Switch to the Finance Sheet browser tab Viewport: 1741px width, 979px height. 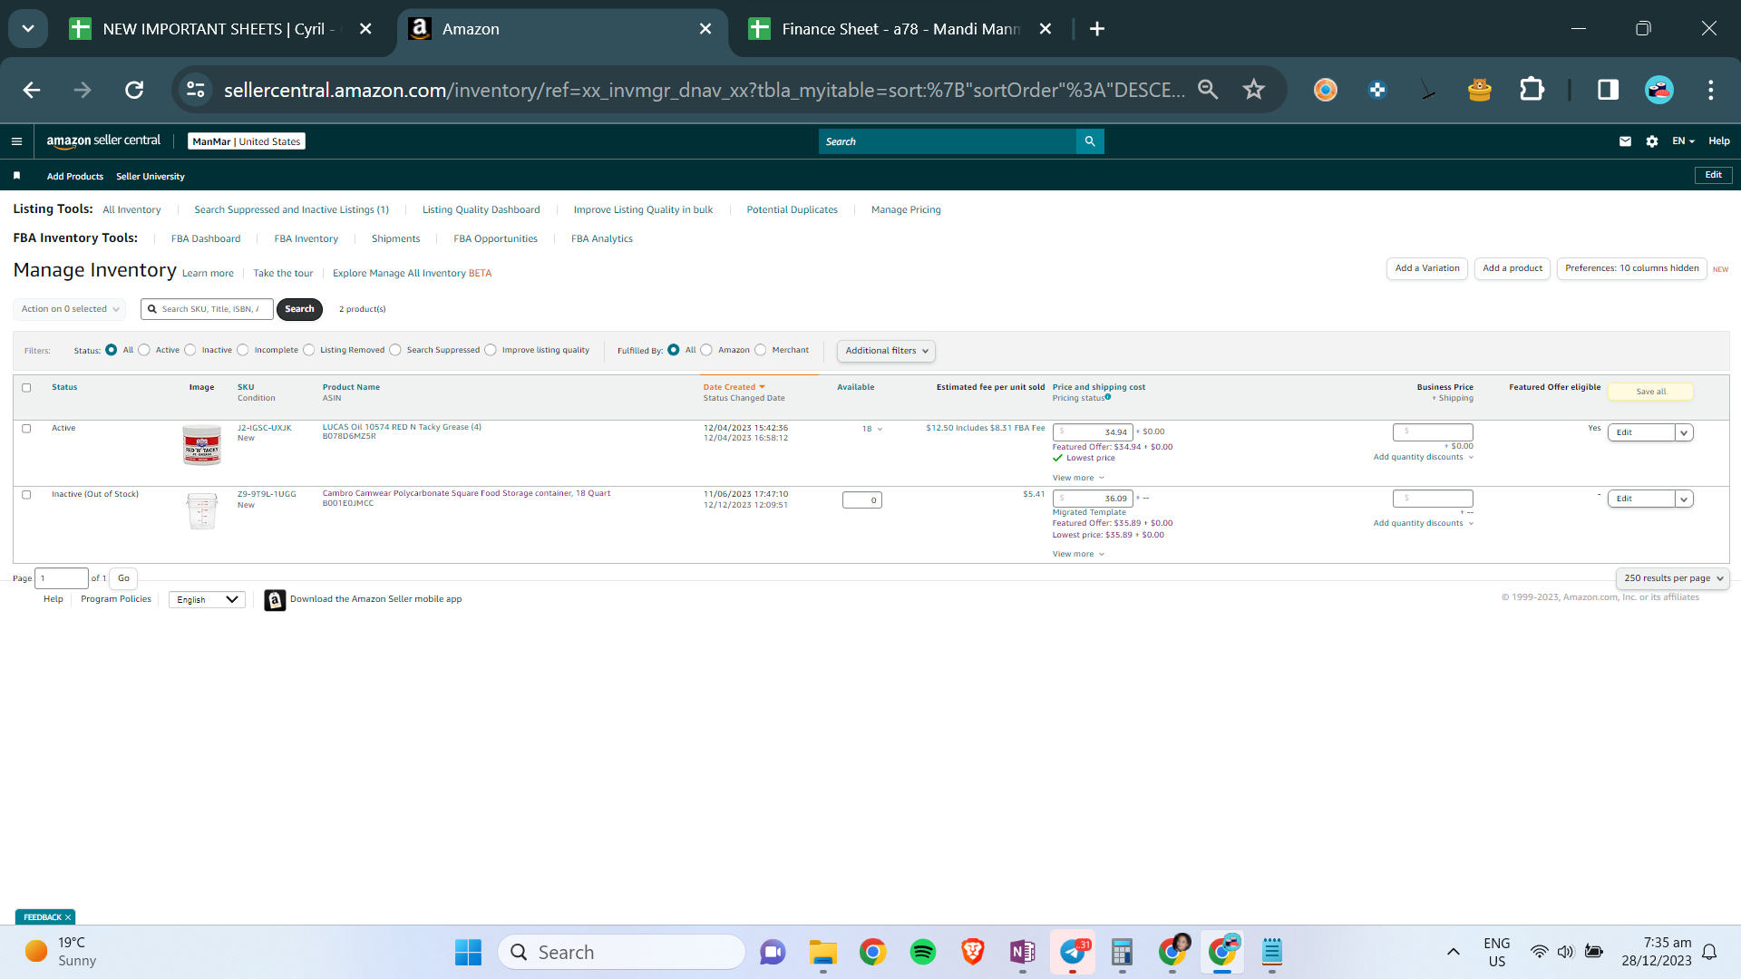[x=901, y=29]
